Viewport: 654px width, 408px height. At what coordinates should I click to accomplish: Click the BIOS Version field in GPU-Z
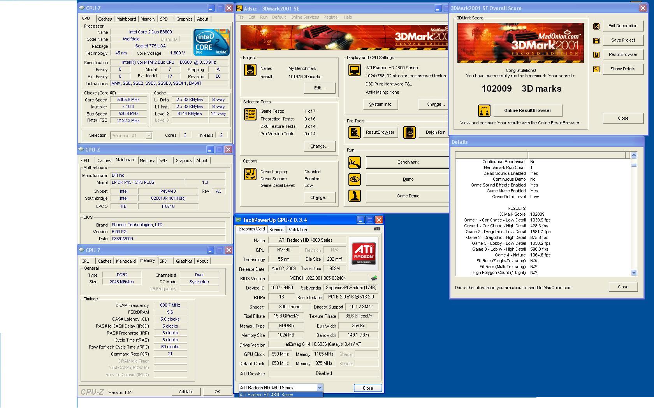(318, 278)
